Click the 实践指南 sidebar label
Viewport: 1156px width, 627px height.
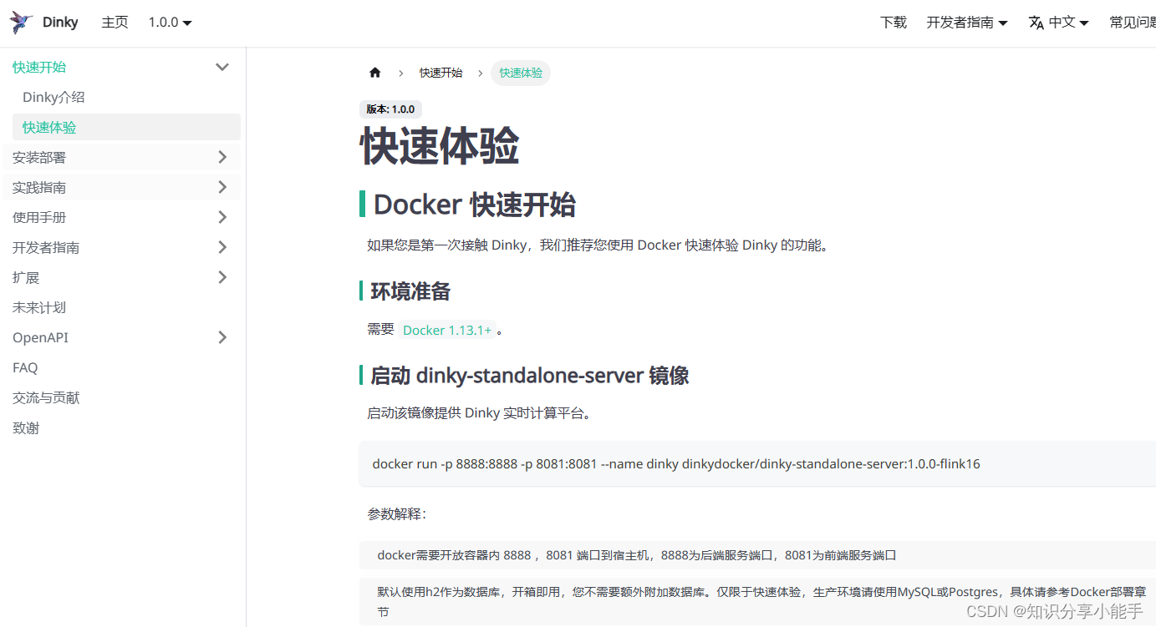click(39, 187)
